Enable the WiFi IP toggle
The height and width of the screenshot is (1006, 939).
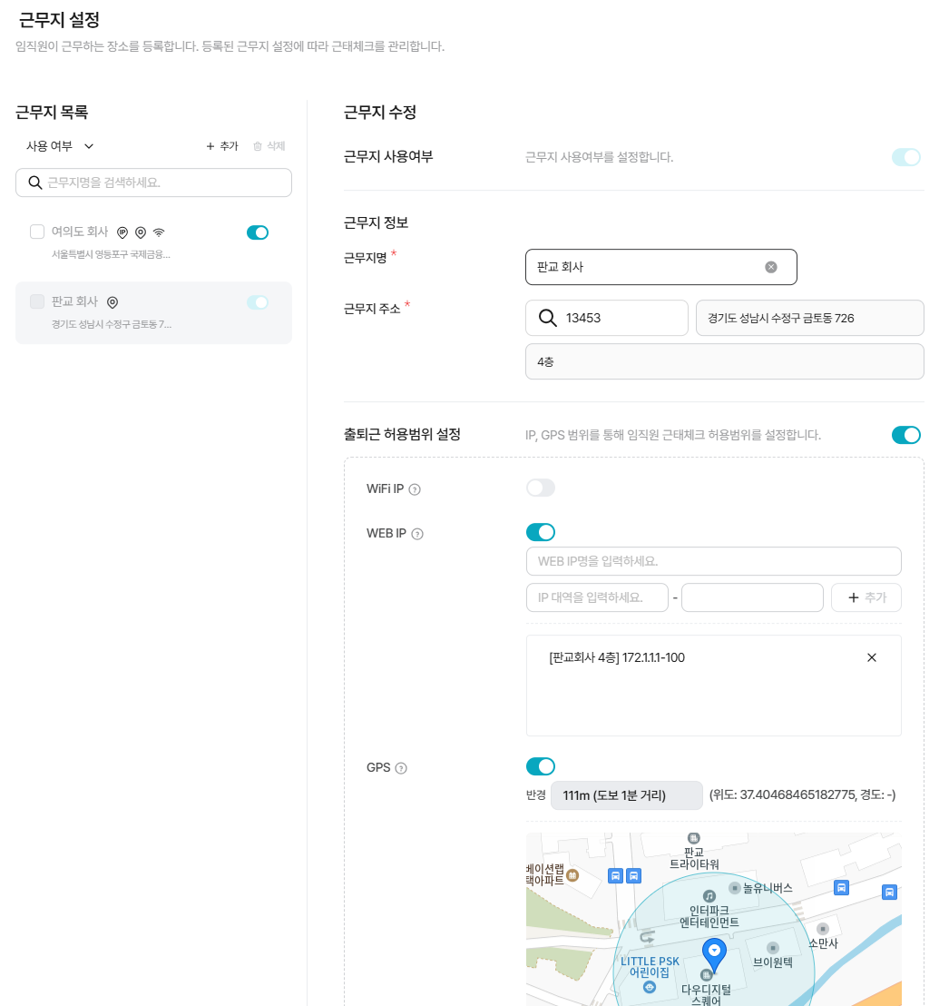click(541, 488)
